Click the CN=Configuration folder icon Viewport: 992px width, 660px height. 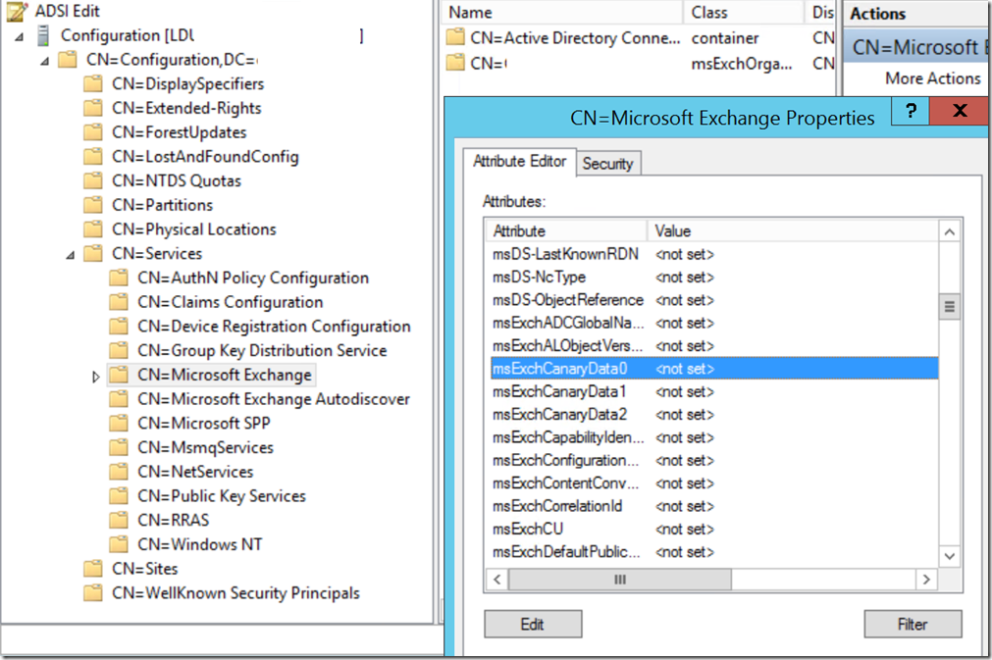(x=68, y=60)
